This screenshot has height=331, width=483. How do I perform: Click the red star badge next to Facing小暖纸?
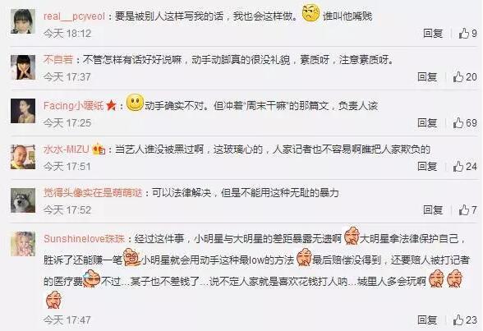tap(111, 106)
